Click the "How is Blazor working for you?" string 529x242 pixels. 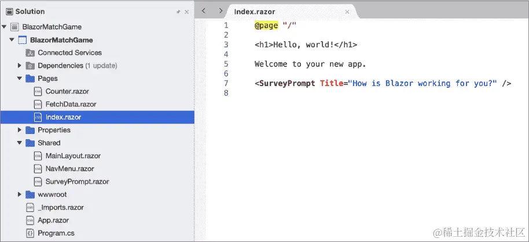(423, 84)
